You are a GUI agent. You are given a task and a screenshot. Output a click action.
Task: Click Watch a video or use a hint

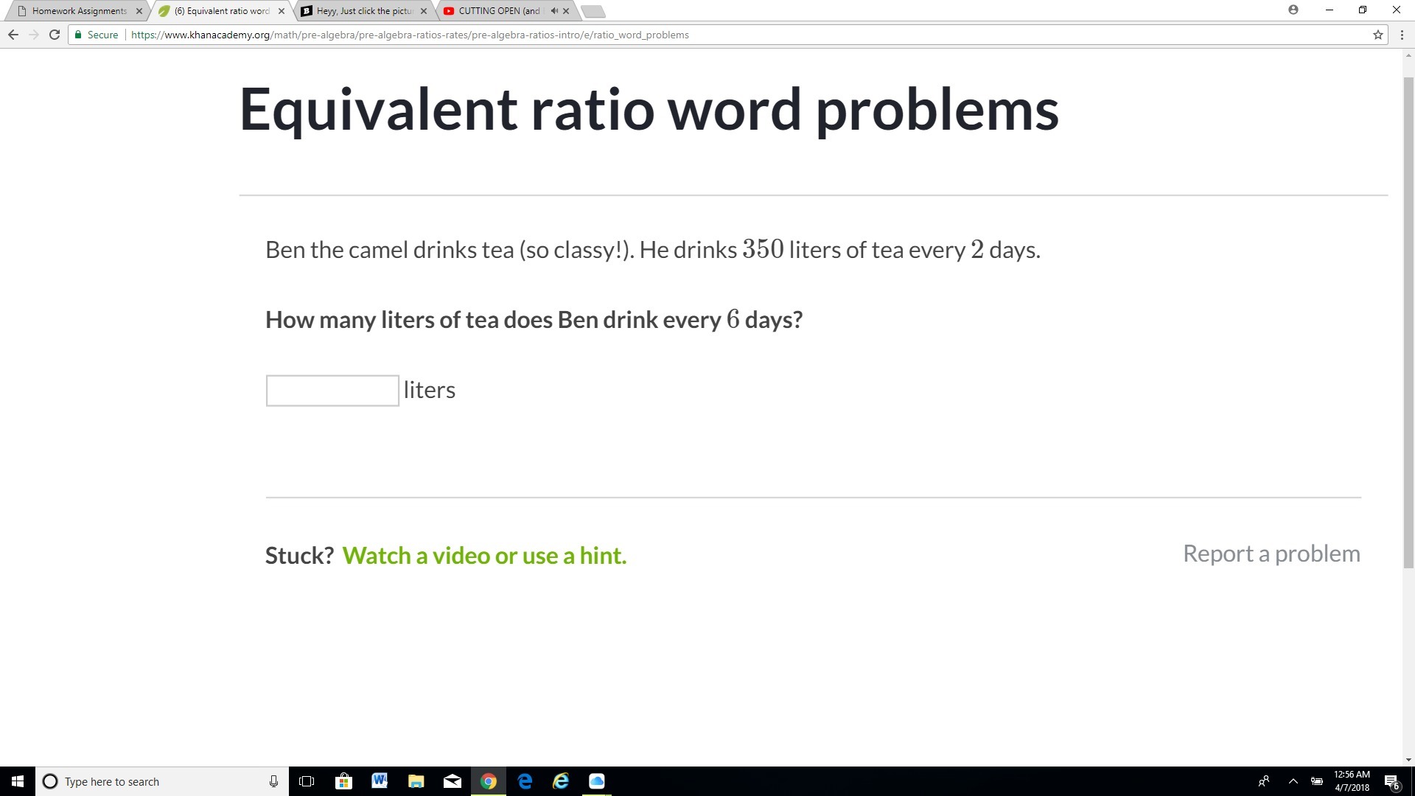click(x=484, y=556)
